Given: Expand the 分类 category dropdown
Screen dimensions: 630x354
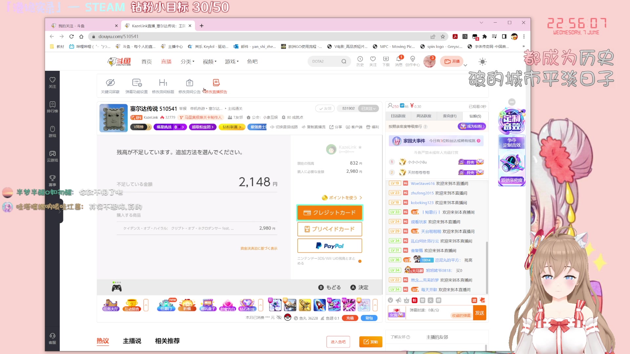Looking at the screenshot, I should (x=187, y=61).
